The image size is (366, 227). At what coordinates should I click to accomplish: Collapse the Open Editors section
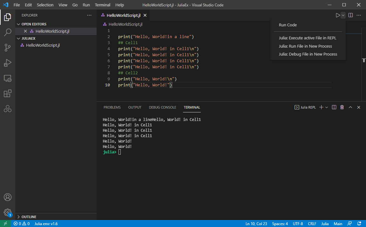(56, 24)
